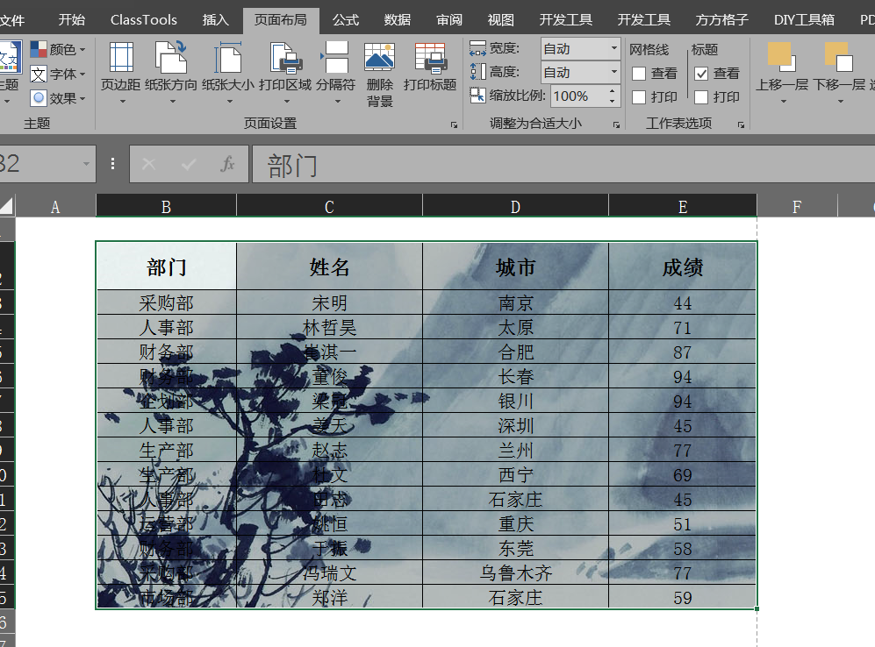Select column E header

pyautogui.click(x=683, y=206)
